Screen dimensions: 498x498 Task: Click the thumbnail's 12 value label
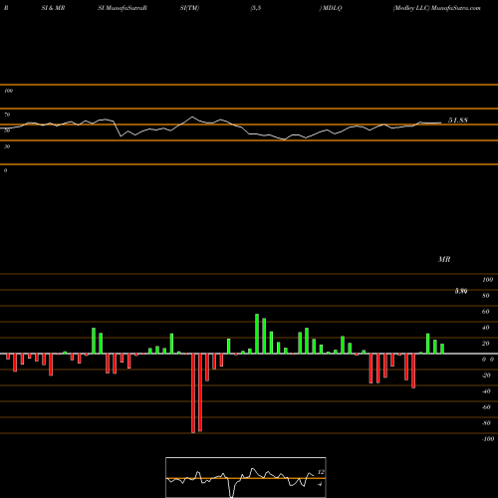click(x=321, y=472)
